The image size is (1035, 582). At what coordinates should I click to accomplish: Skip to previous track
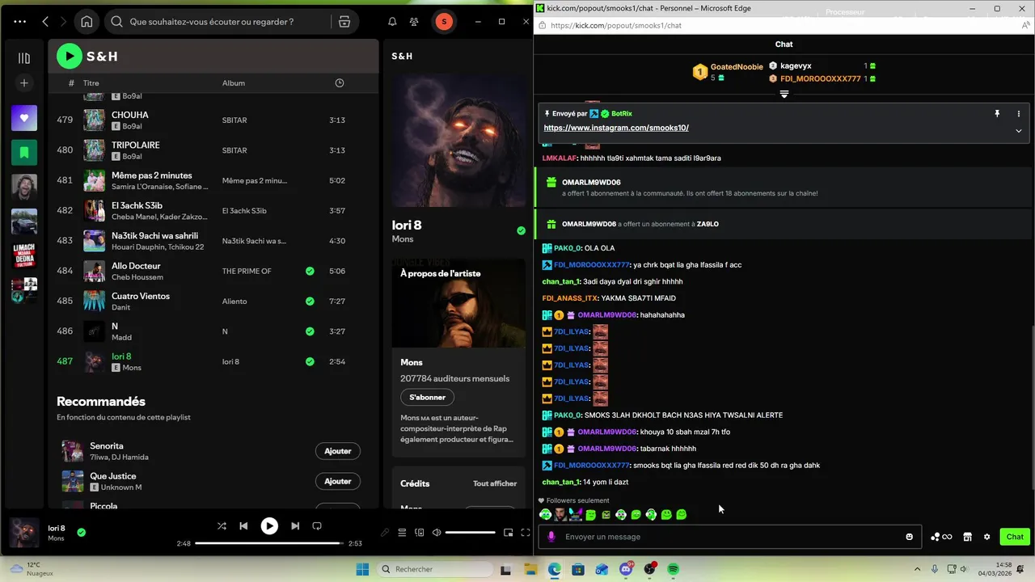[x=243, y=525]
